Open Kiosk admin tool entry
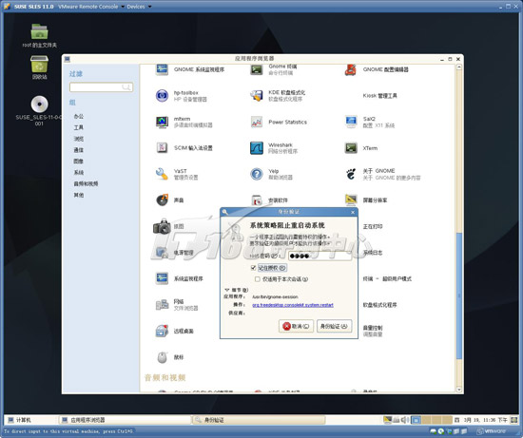The height and width of the screenshot is (438, 523). [x=380, y=96]
